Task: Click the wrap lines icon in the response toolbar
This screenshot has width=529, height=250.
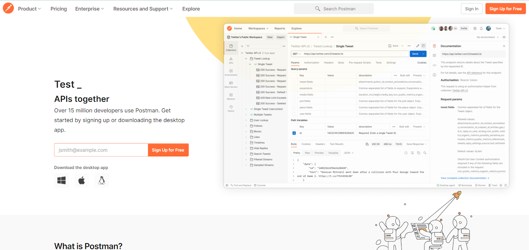Action: click(x=412, y=153)
